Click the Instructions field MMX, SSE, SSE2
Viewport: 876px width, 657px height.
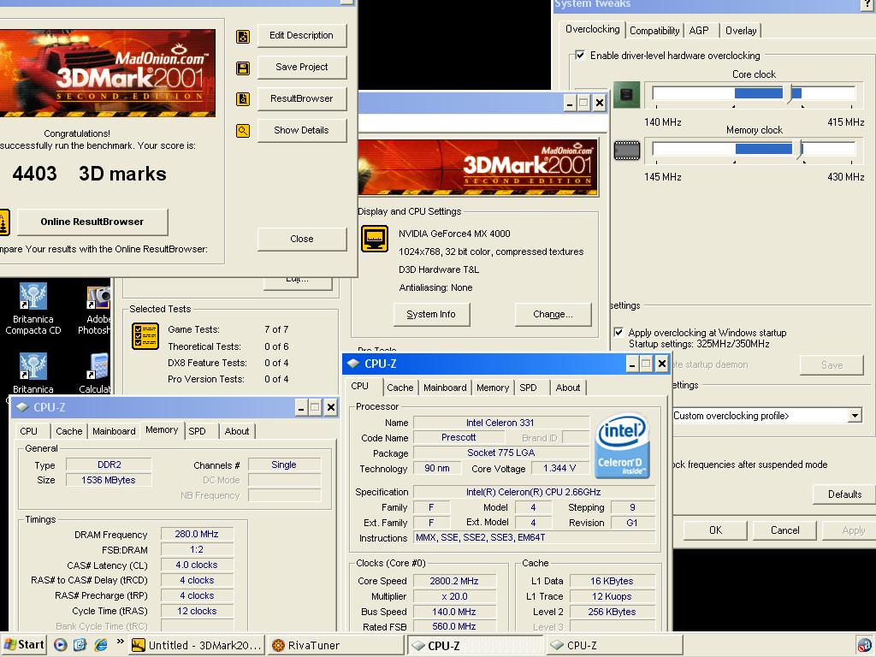534,537
